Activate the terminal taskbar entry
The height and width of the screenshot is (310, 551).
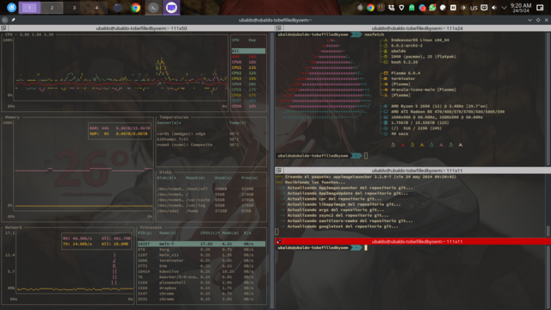(153, 8)
